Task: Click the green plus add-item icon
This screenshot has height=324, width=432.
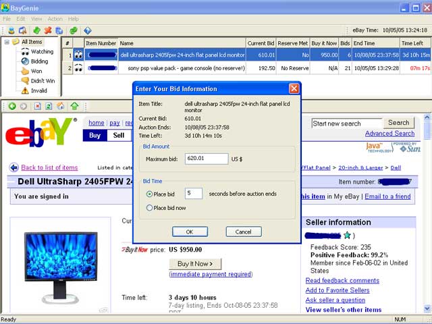Action: point(36,30)
